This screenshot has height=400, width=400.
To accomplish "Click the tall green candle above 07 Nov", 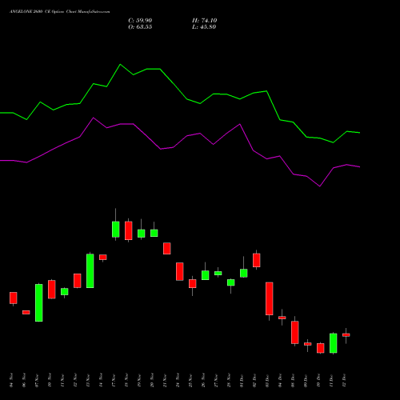I will click(39, 302).
